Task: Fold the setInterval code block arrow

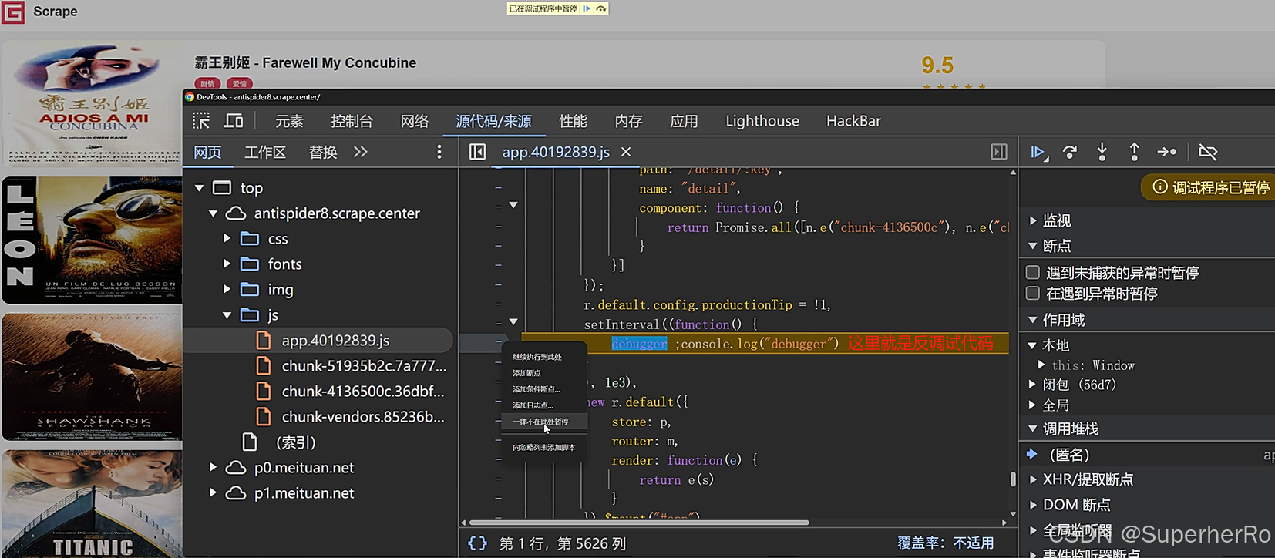Action: [x=513, y=322]
